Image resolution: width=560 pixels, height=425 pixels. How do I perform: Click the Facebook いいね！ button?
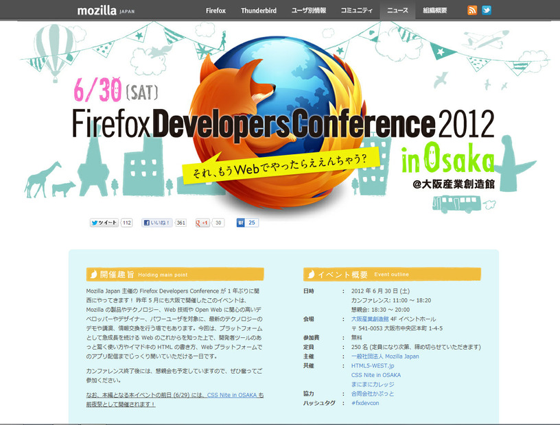pyautogui.click(x=157, y=223)
